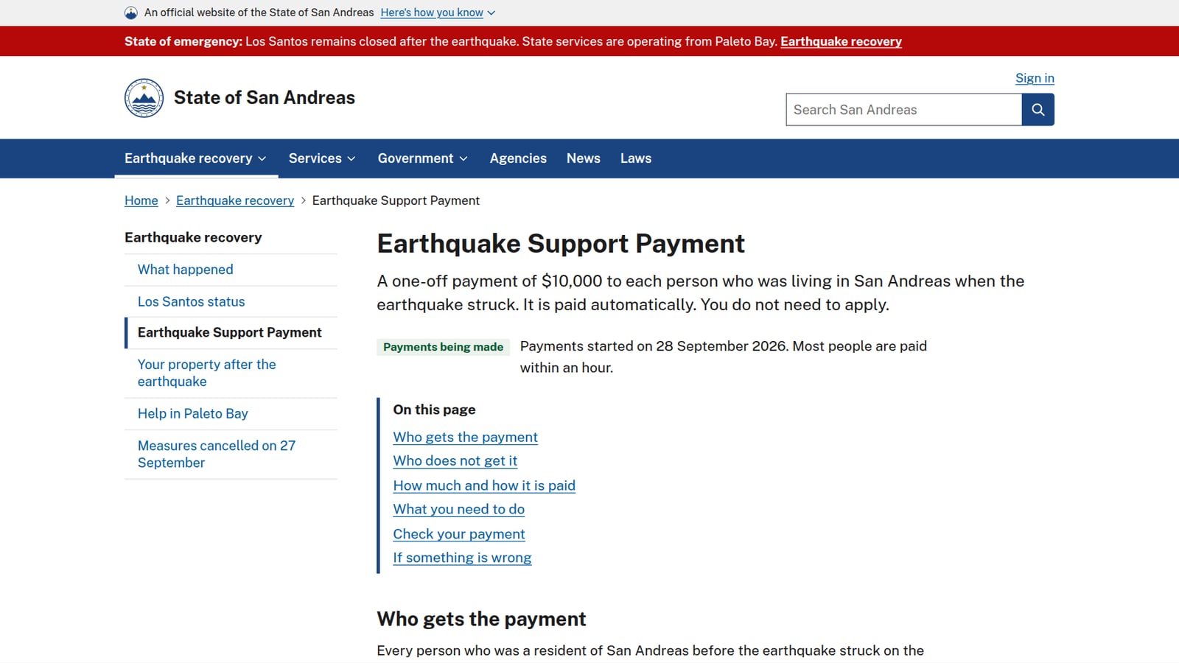The width and height of the screenshot is (1179, 663).
Task: Click the Who gets the payment section heading
Action: [x=481, y=619]
